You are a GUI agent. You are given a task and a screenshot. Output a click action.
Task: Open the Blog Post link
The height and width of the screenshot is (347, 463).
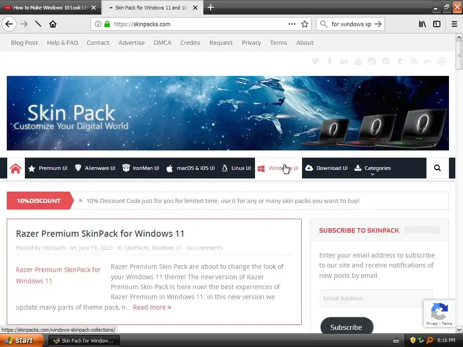click(24, 43)
